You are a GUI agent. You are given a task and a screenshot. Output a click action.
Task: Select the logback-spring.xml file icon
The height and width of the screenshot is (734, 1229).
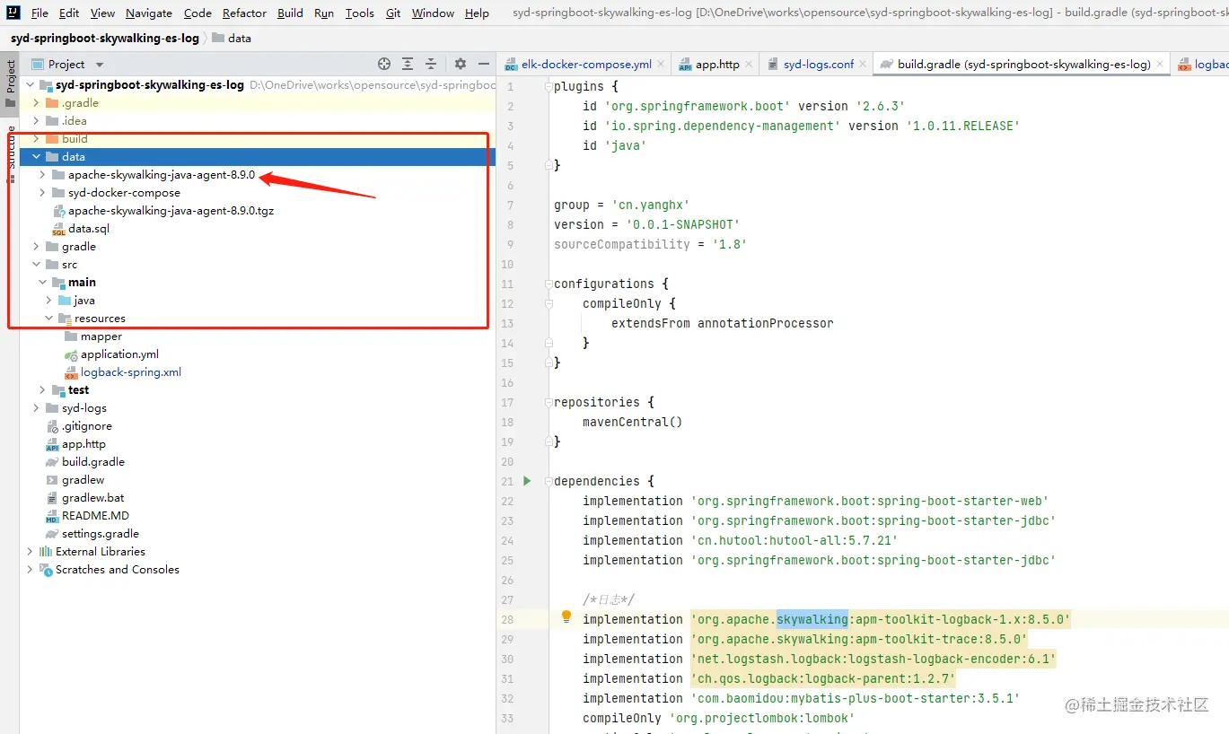point(72,372)
